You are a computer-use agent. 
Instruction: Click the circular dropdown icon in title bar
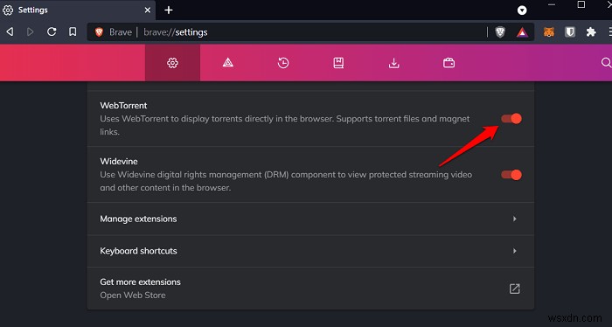(522, 10)
